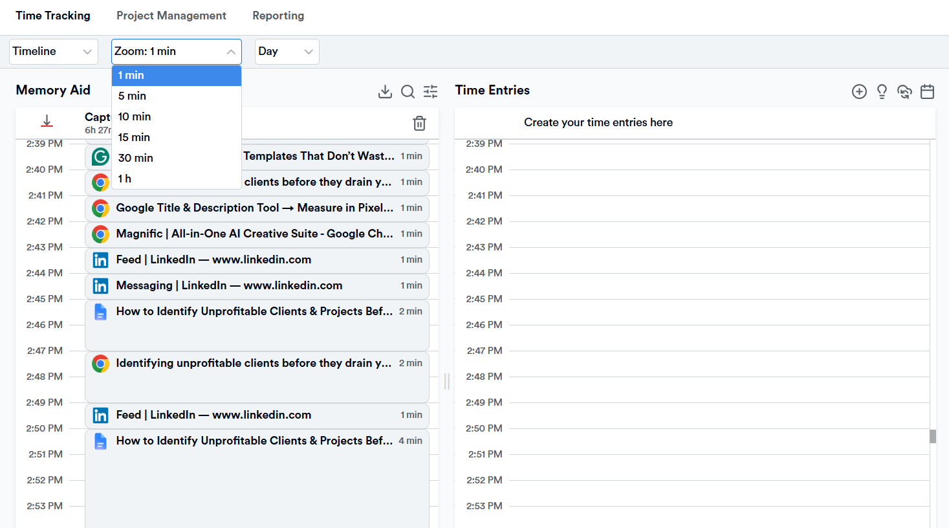Click the 2:50 PM slot in Time Entries
The image size is (949, 528).
tap(719, 441)
